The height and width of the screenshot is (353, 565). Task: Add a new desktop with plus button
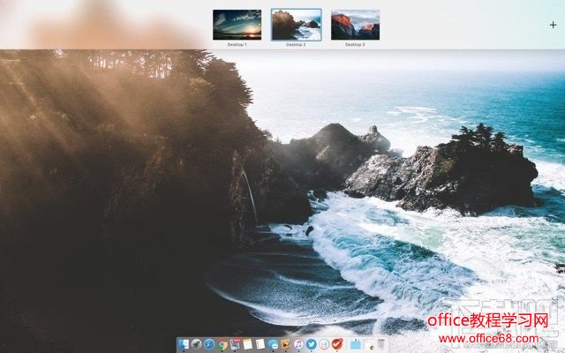[553, 26]
